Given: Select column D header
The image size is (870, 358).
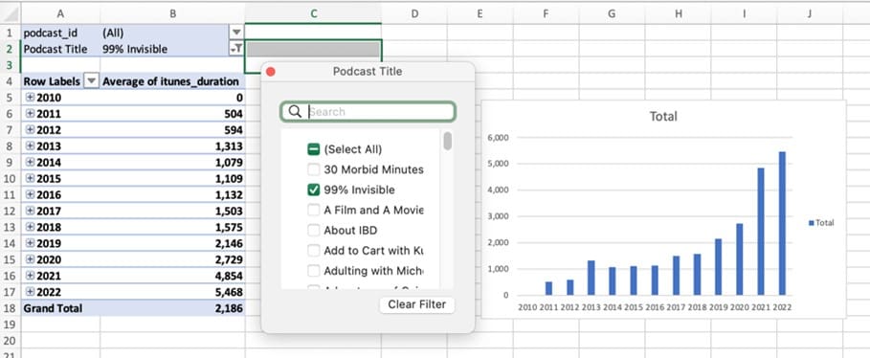Looking at the screenshot, I should coord(413,13).
